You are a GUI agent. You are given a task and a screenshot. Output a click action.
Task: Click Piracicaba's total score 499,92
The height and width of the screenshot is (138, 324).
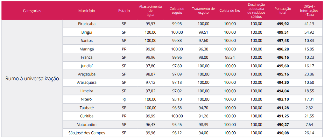coord(283,24)
